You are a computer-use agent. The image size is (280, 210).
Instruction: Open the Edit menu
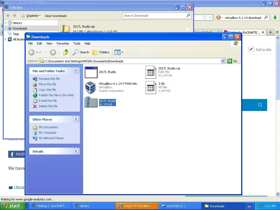39,43
